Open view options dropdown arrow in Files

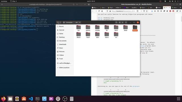pos(123,22)
